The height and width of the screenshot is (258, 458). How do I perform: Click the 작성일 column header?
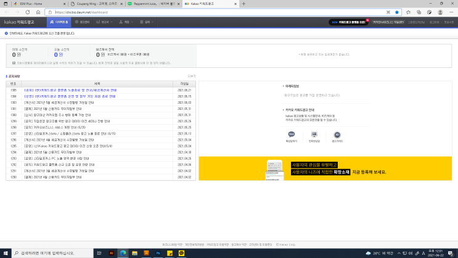coord(184,84)
